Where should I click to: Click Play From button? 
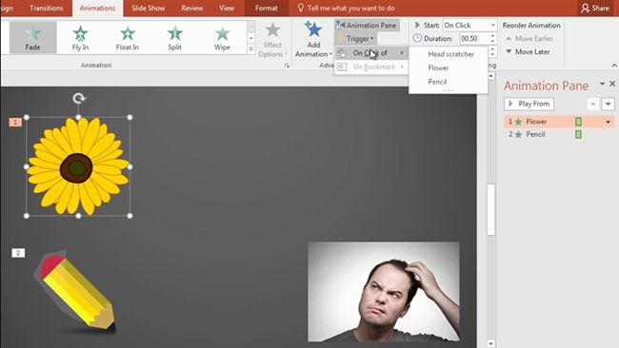click(529, 104)
